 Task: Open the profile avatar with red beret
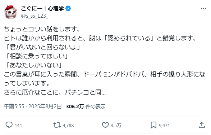(x=11, y=12)
